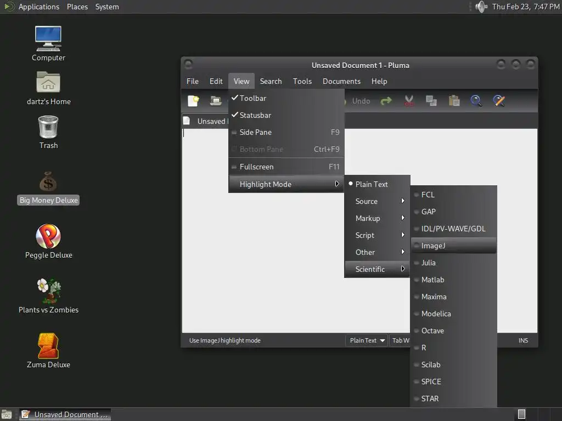Select Octave highlight mode
Viewport: 562px width, 421px height.
(x=454, y=331)
